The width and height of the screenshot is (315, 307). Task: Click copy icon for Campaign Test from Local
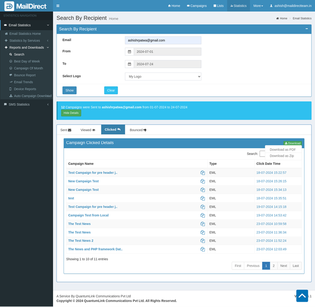(x=203, y=216)
